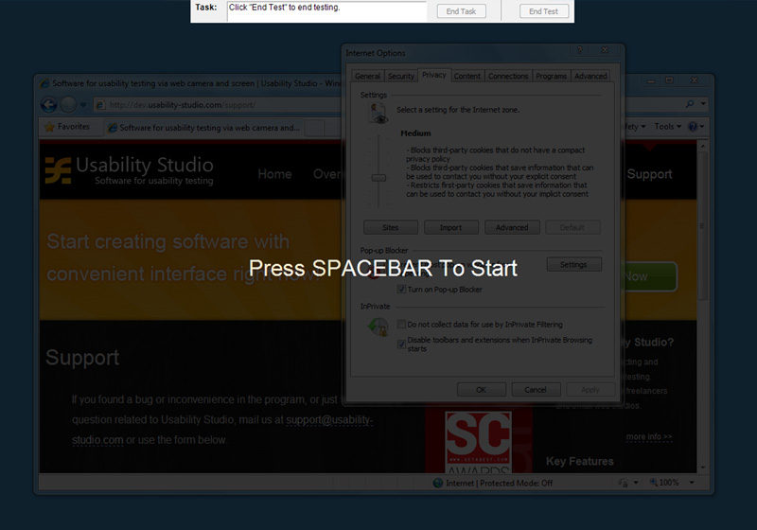Click the Internet zone globe icon
This screenshot has width=757, height=530.
click(x=438, y=484)
